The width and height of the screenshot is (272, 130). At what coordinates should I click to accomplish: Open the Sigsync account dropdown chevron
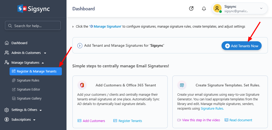click(261, 9)
